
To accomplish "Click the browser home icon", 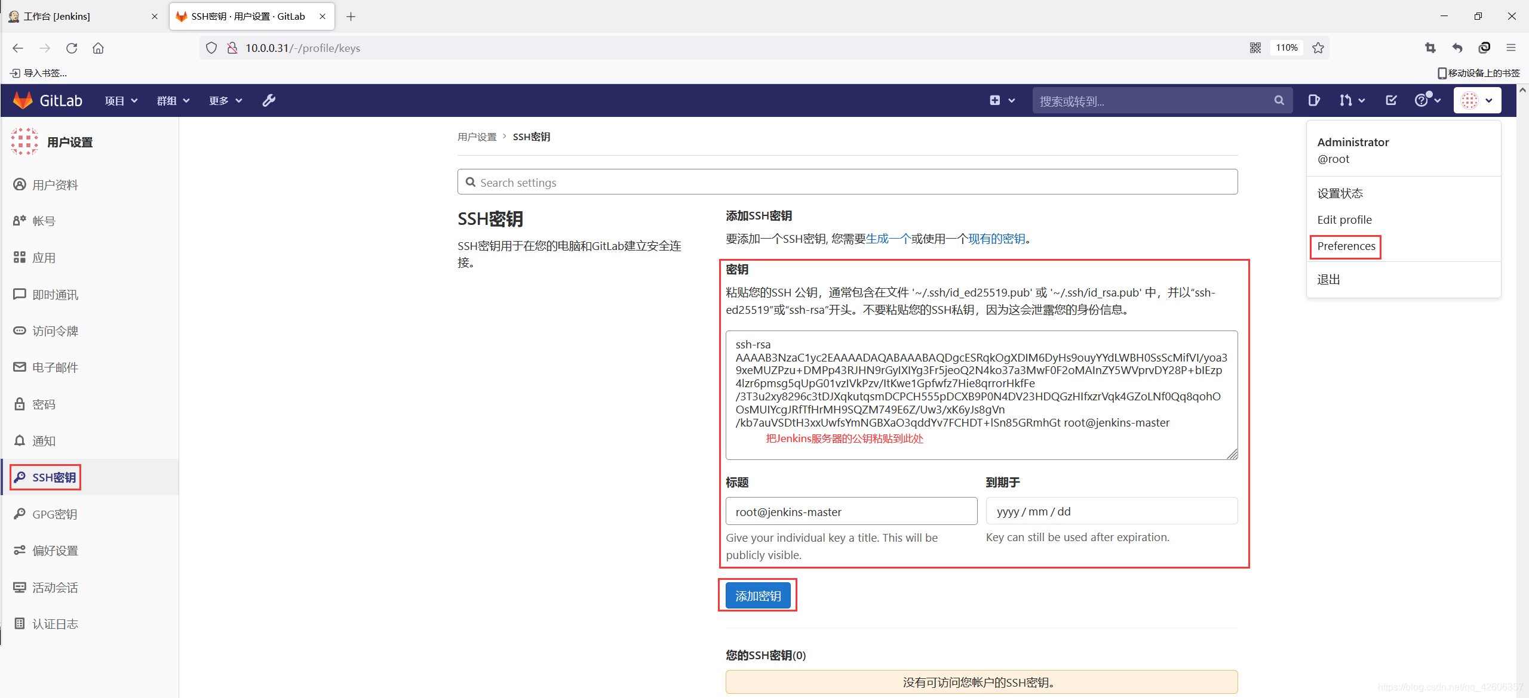I will (98, 48).
